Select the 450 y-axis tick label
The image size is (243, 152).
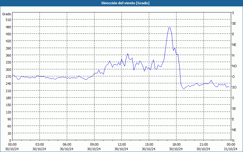(9, 34)
